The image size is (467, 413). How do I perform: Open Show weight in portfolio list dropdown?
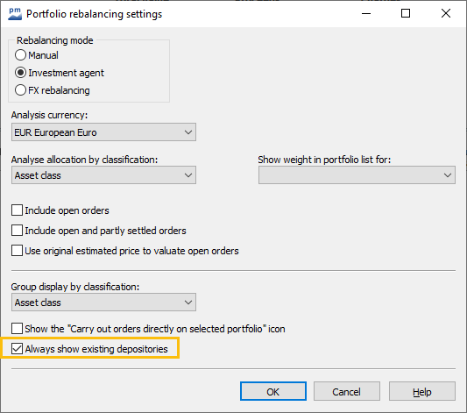[357, 174]
